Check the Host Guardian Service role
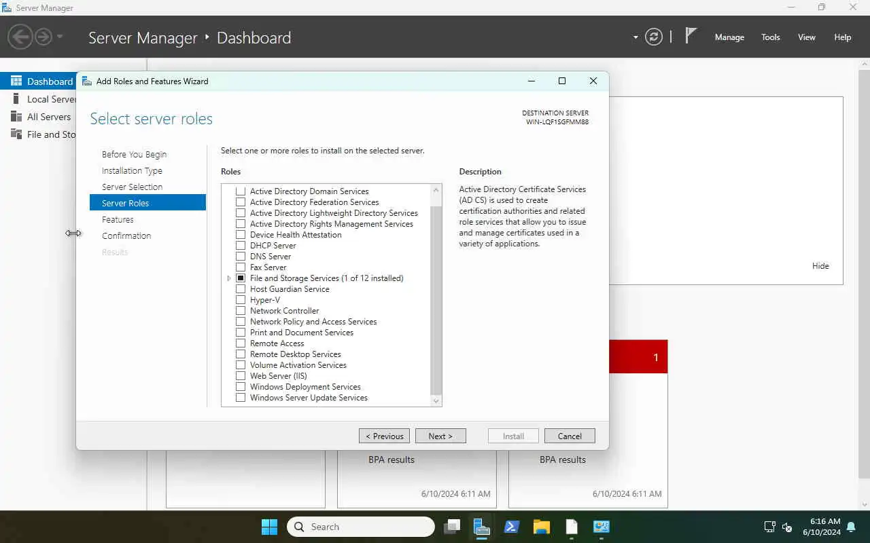Screen dimensions: 870x543 coord(241,289)
